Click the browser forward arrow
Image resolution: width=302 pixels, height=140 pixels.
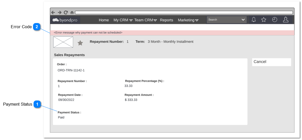click(59, 13)
